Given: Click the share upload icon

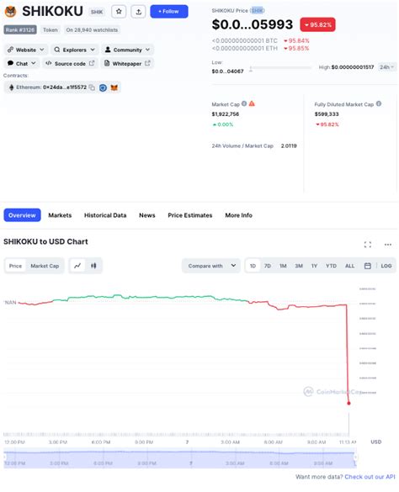Looking at the screenshot, I should pos(139,12).
